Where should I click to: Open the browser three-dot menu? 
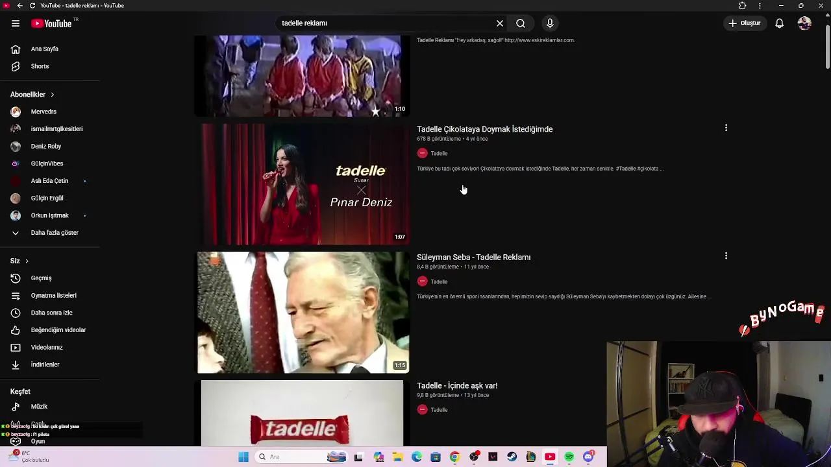[x=760, y=5]
